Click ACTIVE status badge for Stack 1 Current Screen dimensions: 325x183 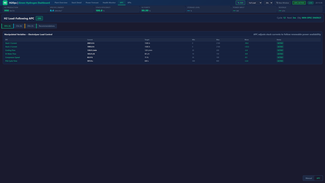click(280, 43)
